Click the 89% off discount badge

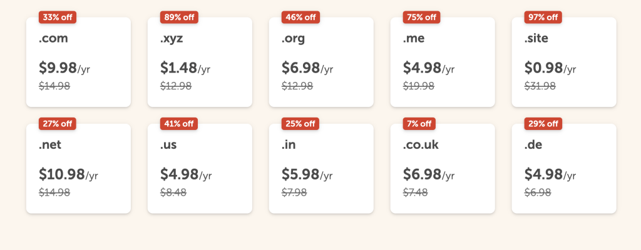tap(179, 17)
